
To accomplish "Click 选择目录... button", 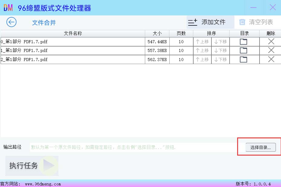I will pyautogui.click(x=260, y=147).
